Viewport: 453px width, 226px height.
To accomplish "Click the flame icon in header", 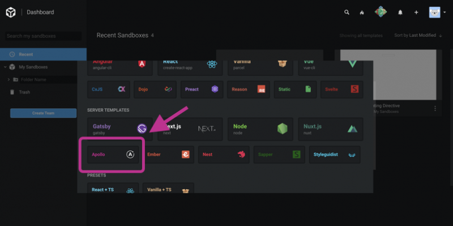I will [362, 12].
